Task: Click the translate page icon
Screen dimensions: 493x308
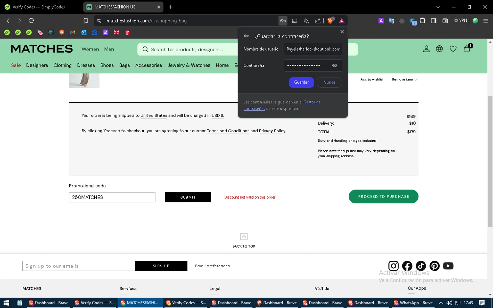Action: (306, 21)
